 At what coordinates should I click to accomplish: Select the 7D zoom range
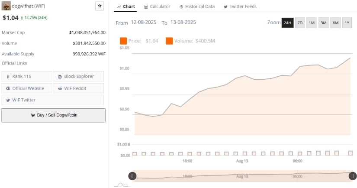tap(300, 23)
